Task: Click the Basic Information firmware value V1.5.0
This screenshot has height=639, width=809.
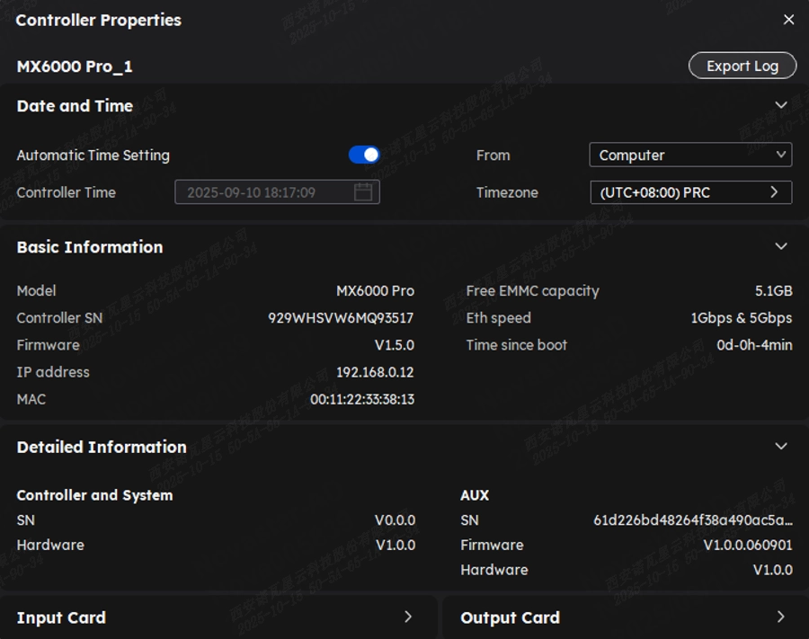Action: pos(394,345)
